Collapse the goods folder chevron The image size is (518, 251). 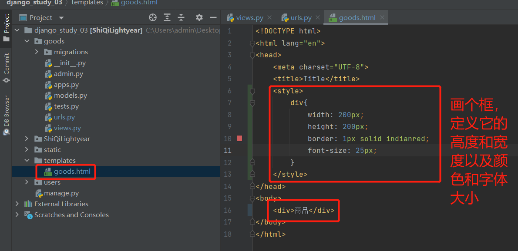tap(27, 41)
